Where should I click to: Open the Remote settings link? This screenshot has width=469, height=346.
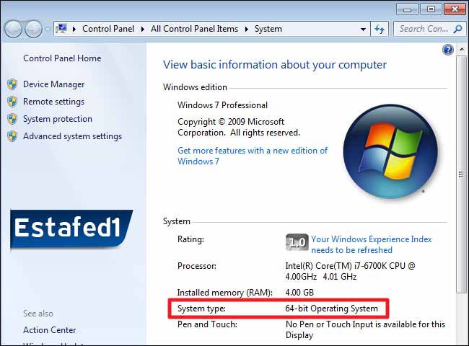53,102
